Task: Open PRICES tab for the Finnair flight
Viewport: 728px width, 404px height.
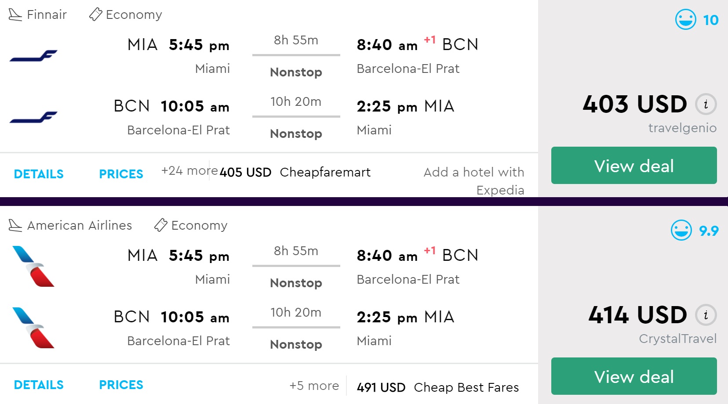Action: pyautogui.click(x=121, y=174)
